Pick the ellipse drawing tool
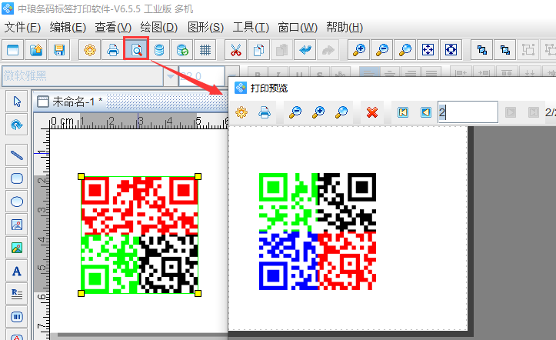The image size is (556, 340). 17,202
